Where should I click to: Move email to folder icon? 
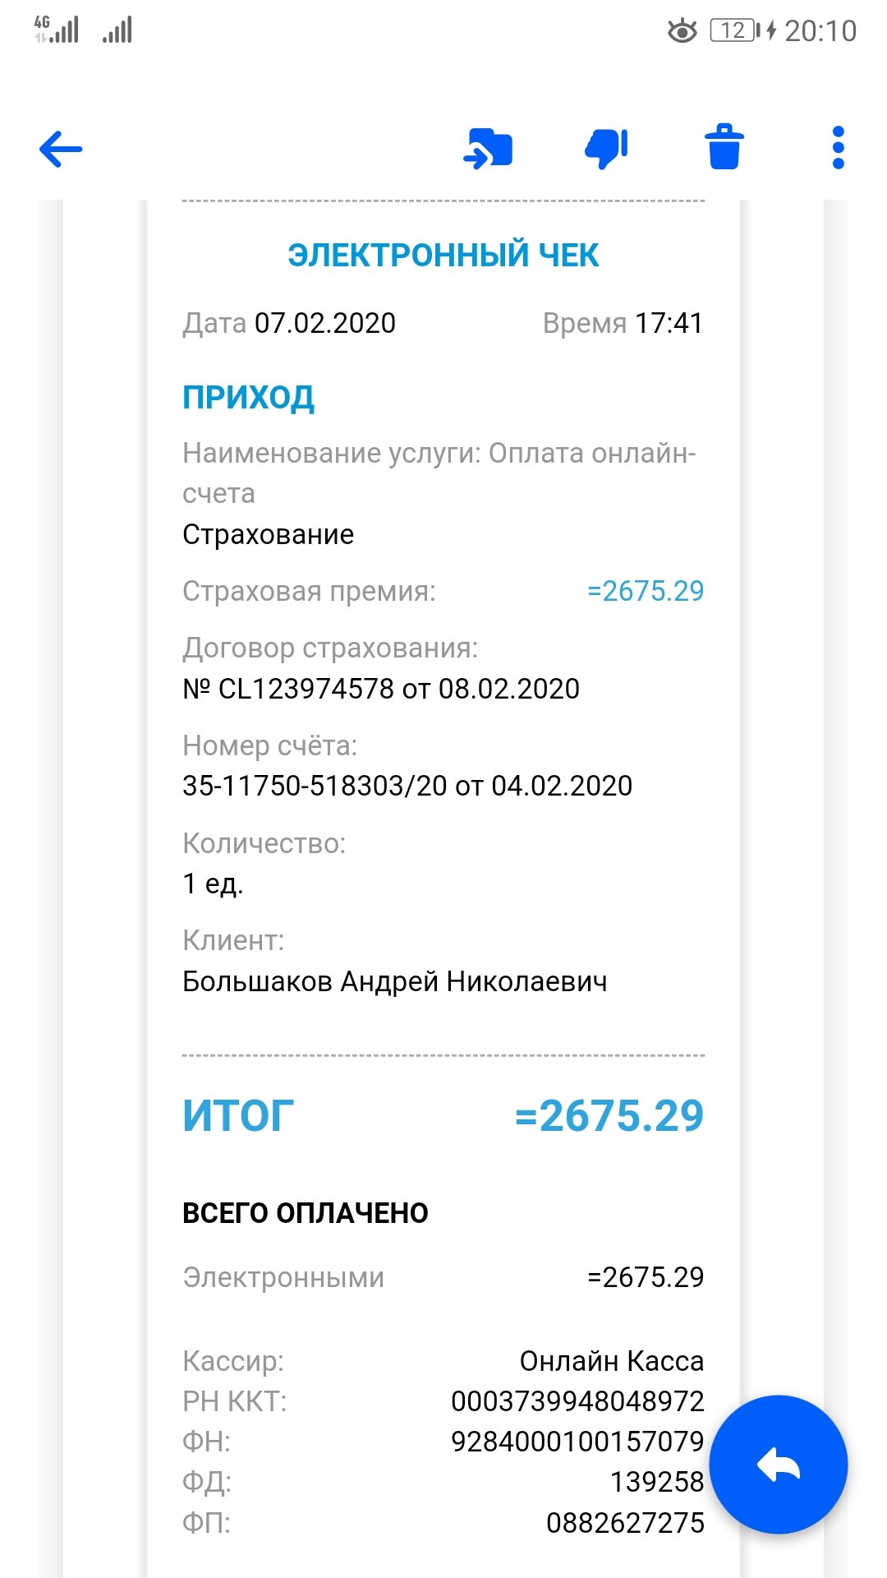[x=488, y=149]
